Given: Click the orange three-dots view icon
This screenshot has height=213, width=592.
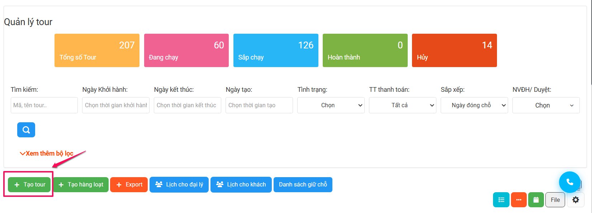Looking at the screenshot, I should tap(518, 200).
